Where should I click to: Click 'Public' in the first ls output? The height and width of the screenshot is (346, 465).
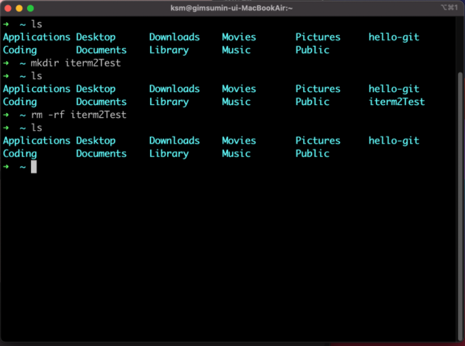pos(312,50)
